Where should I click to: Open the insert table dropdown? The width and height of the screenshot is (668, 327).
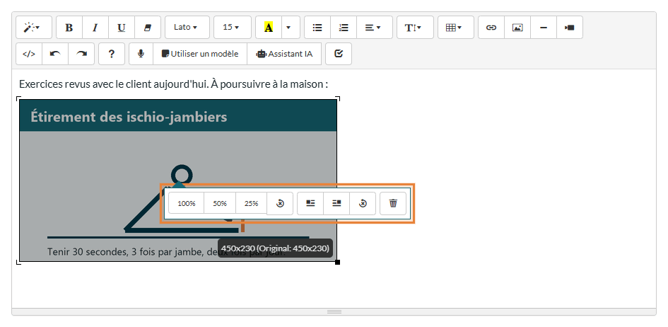pyautogui.click(x=455, y=28)
